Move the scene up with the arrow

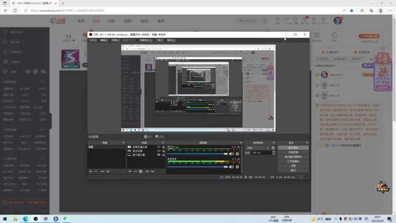(102, 171)
